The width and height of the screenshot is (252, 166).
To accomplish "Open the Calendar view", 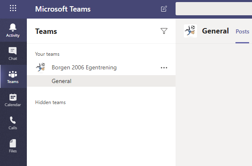I will click(13, 100).
